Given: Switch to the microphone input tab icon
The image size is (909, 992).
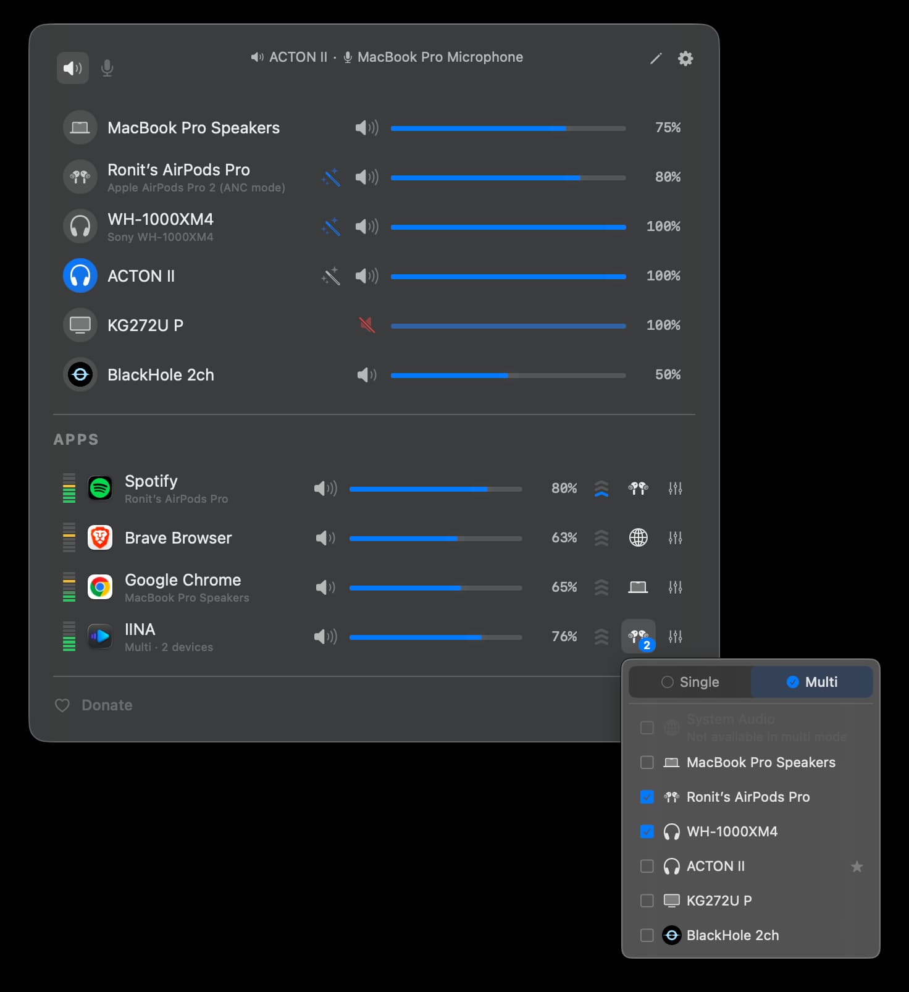Looking at the screenshot, I should point(107,68).
